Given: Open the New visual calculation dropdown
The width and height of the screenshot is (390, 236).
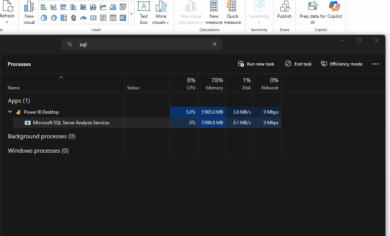Looking at the screenshot, I should [191, 13].
